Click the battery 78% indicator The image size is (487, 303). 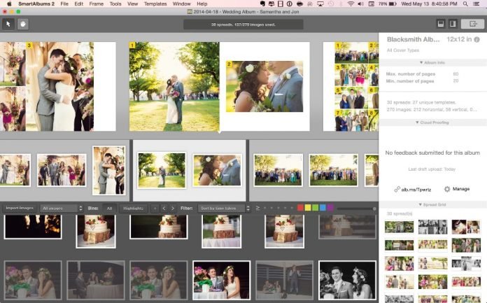tap(388, 3)
